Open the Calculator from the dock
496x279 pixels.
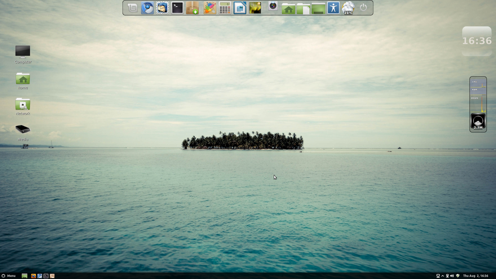coord(225,8)
